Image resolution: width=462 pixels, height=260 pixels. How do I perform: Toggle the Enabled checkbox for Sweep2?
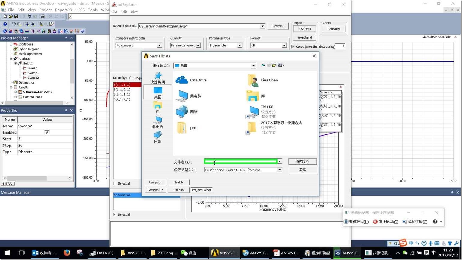pos(47,132)
